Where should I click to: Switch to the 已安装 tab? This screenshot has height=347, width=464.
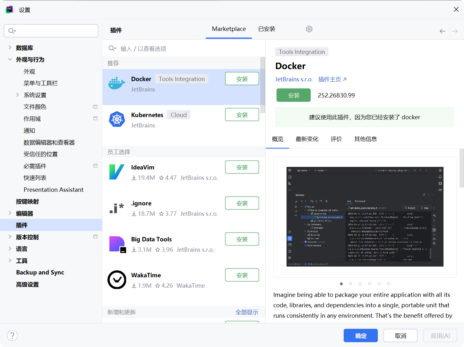coord(267,29)
